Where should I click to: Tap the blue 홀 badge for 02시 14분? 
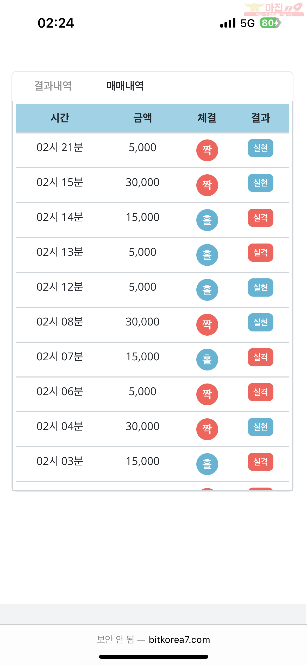pos(207,220)
